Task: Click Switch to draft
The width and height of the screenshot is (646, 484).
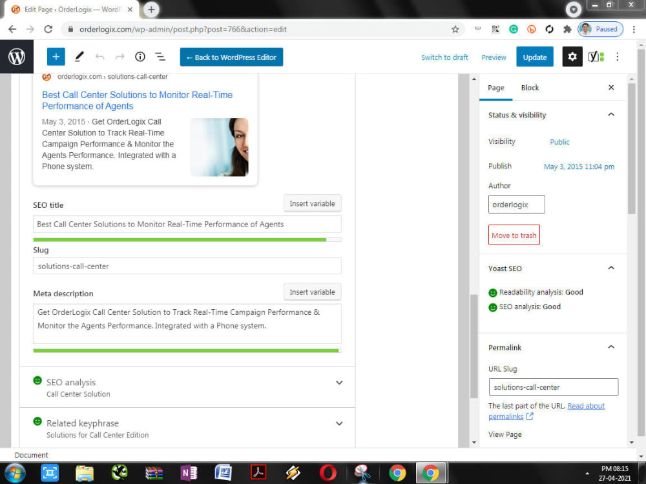Action: tap(444, 57)
